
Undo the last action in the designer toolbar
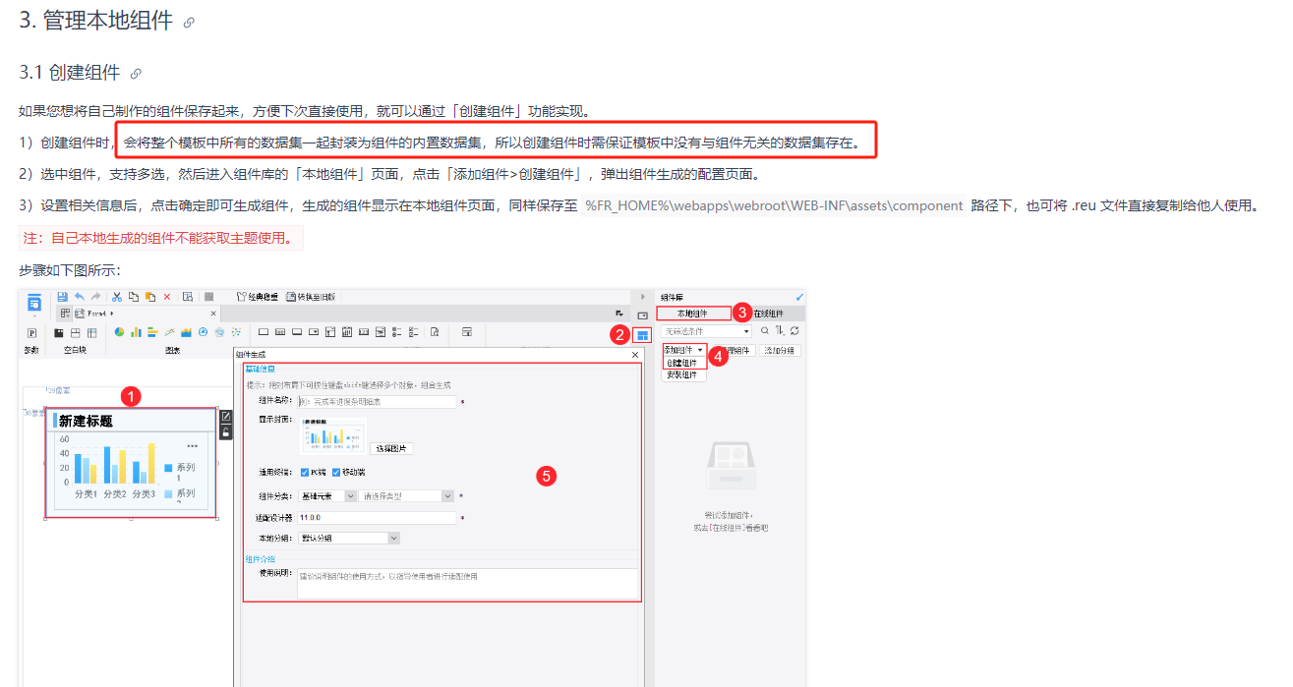[x=79, y=297]
